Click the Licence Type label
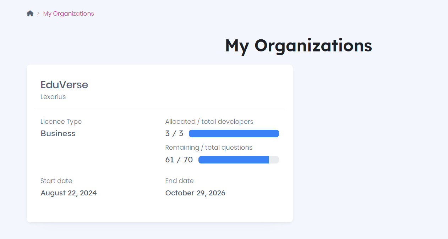 click(x=61, y=122)
